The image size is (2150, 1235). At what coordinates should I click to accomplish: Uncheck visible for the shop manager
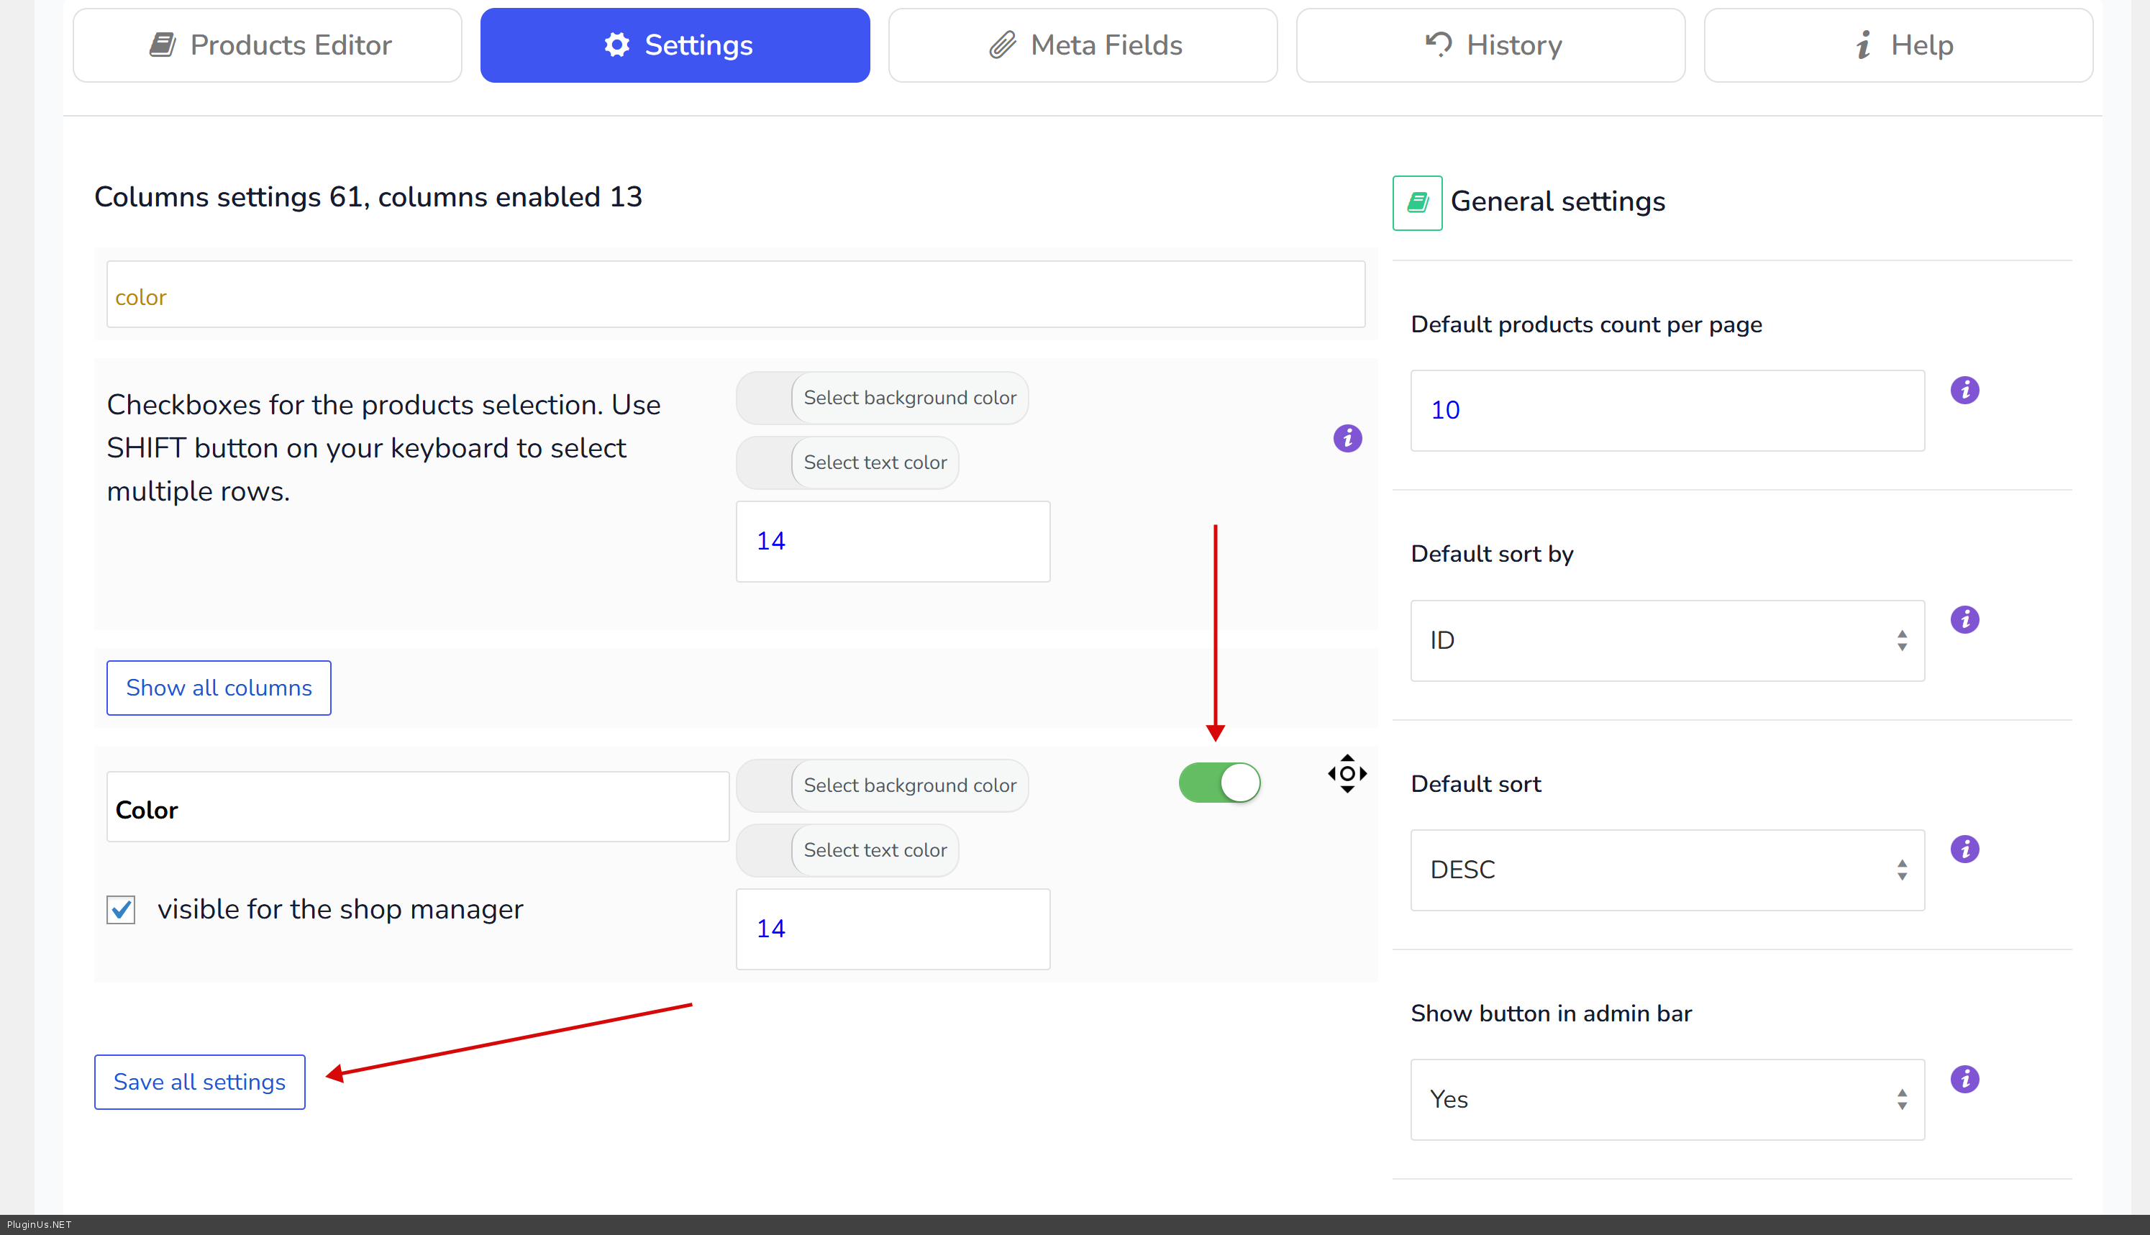(x=122, y=909)
